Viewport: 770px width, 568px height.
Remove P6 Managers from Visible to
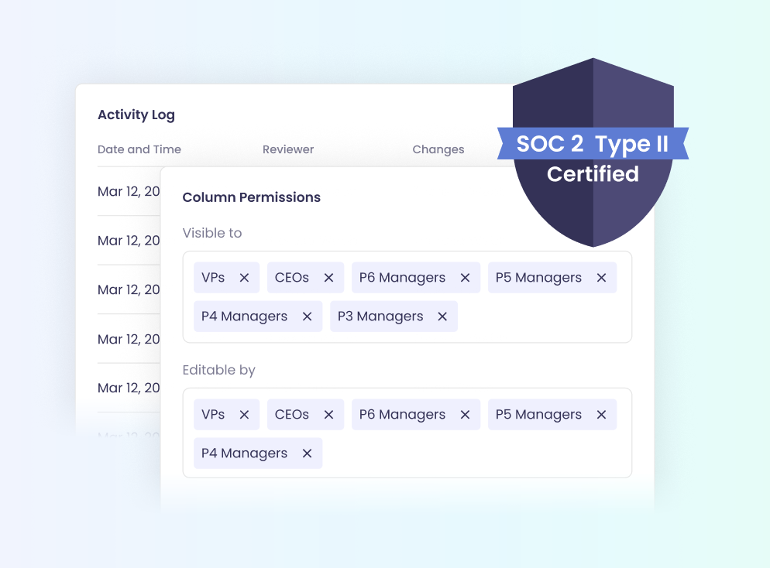(x=465, y=278)
